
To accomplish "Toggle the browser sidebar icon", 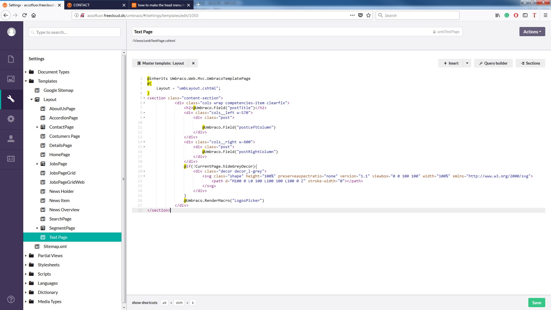I will point(525,15).
